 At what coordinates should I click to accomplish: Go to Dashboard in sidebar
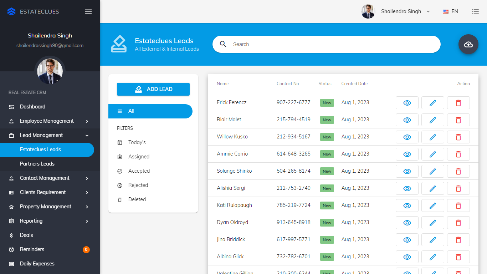pyautogui.click(x=32, y=107)
